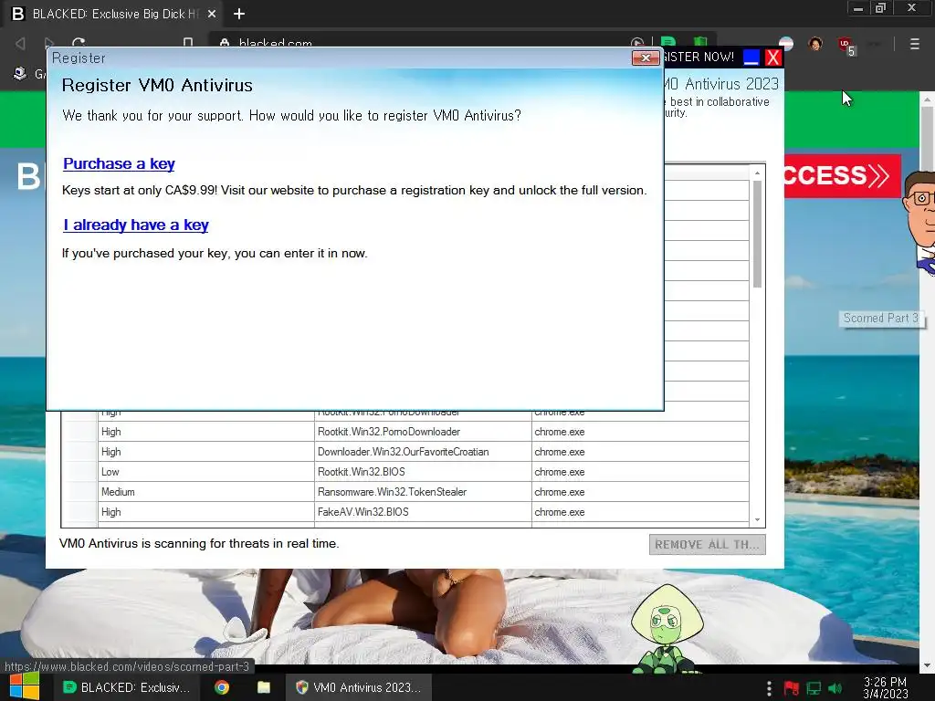Open File Explorer from the taskbar
Image resolution: width=935 pixels, height=701 pixels.
tap(264, 687)
